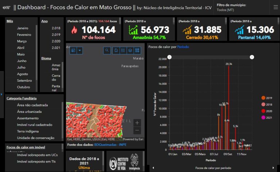280x172 pixels.
Task: Expand the selection tool dropdown arrow
Action: pos(80,50)
